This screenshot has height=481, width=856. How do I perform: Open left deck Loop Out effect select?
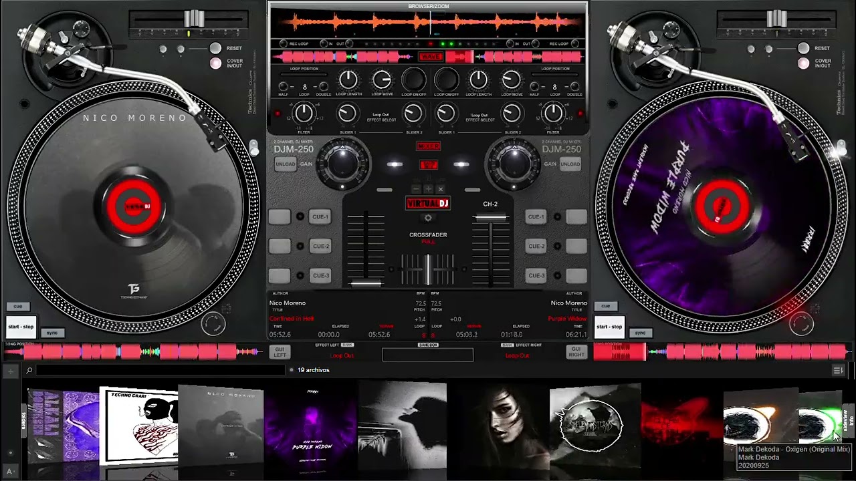coord(381,117)
